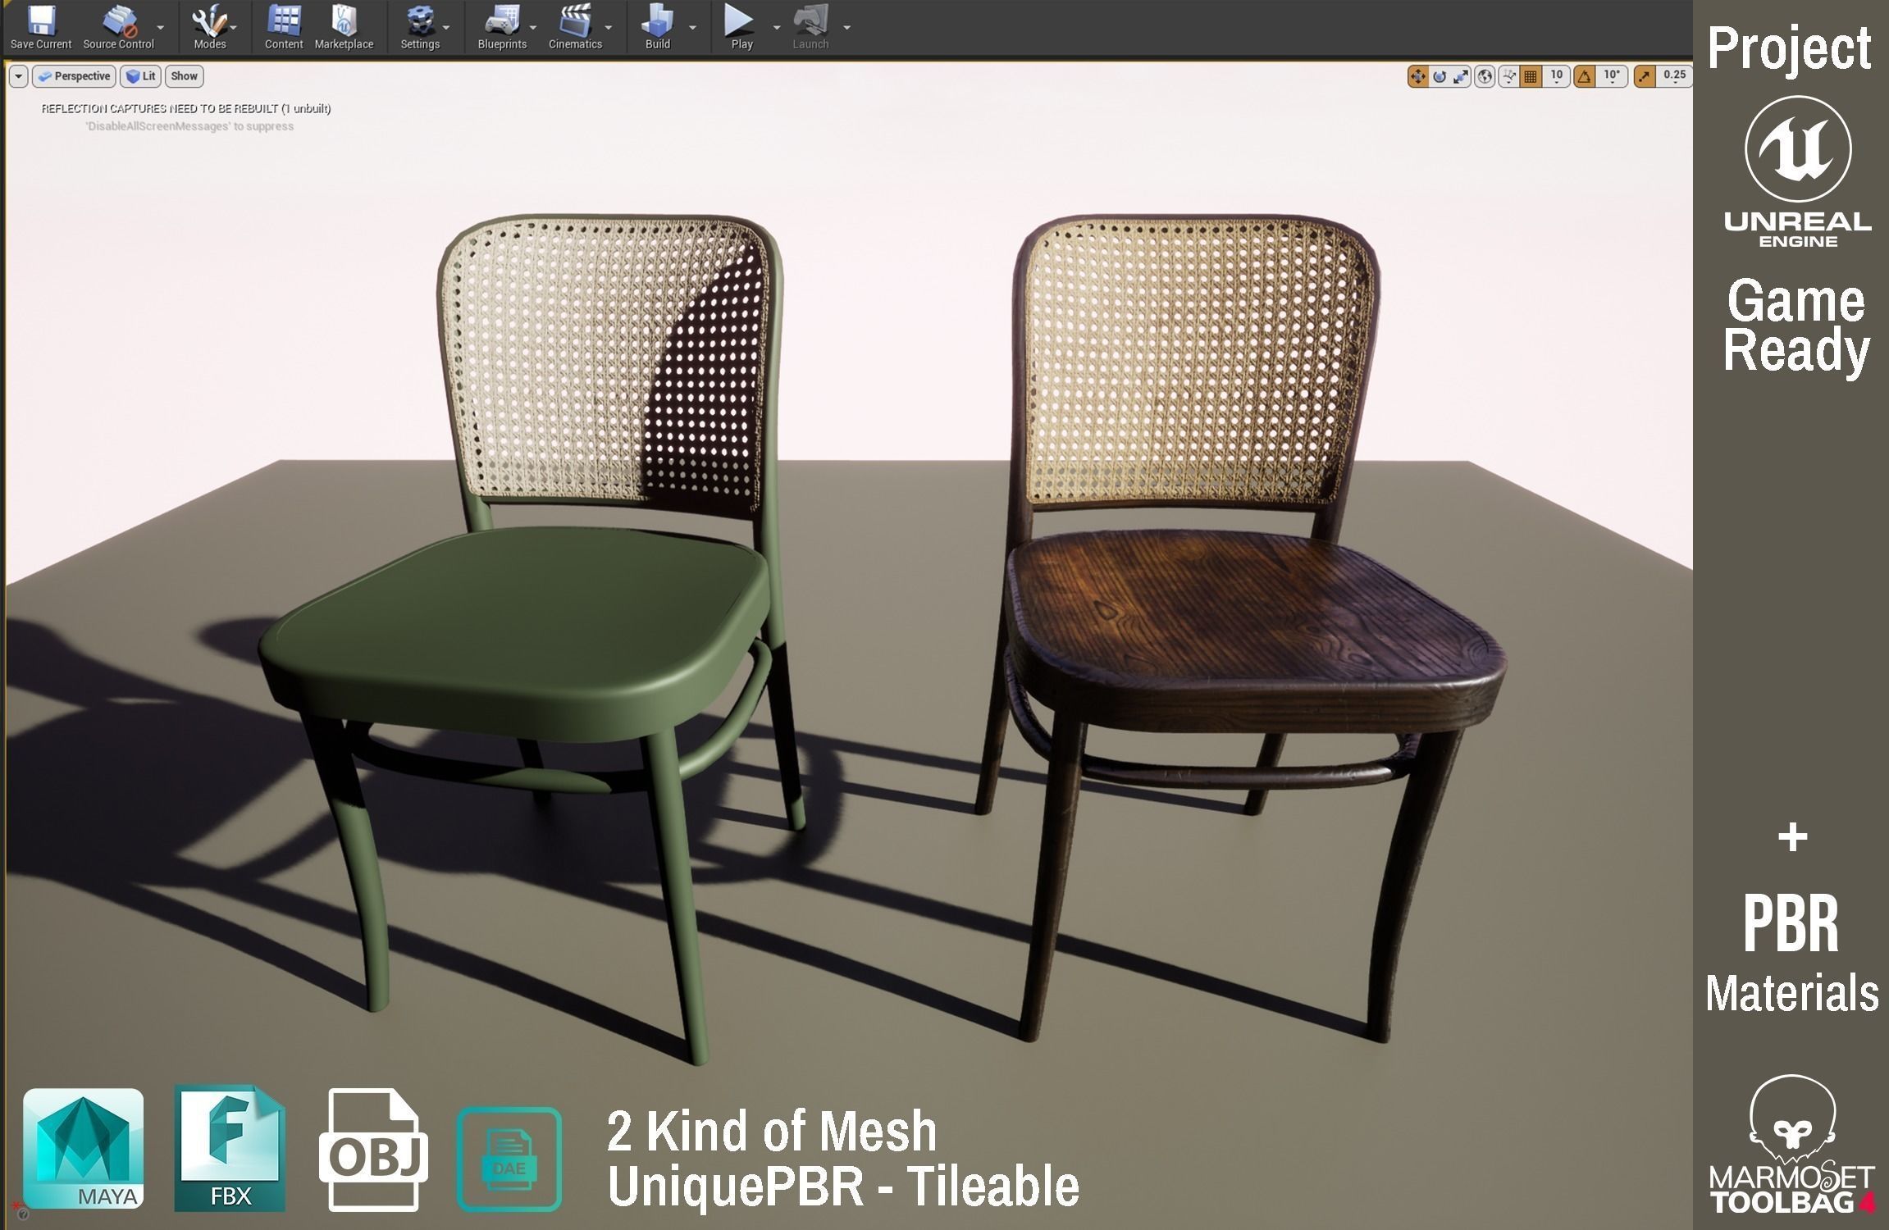The height and width of the screenshot is (1230, 1889).
Task: Toggle grid snapping icon
Action: (x=1530, y=77)
